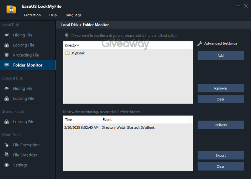Open Locking File under Local Disk

click(x=23, y=45)
